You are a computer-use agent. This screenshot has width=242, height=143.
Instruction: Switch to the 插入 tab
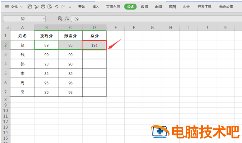point(95,7)
